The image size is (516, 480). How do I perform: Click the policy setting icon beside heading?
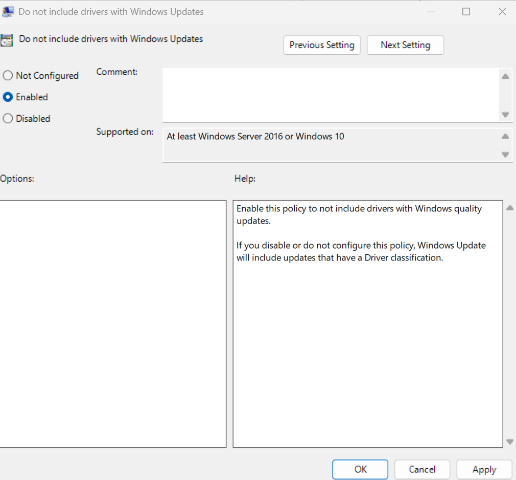point(7,40)
